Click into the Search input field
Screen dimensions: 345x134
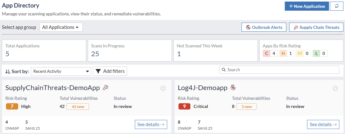pyautogui.click(x=279, y=70)
